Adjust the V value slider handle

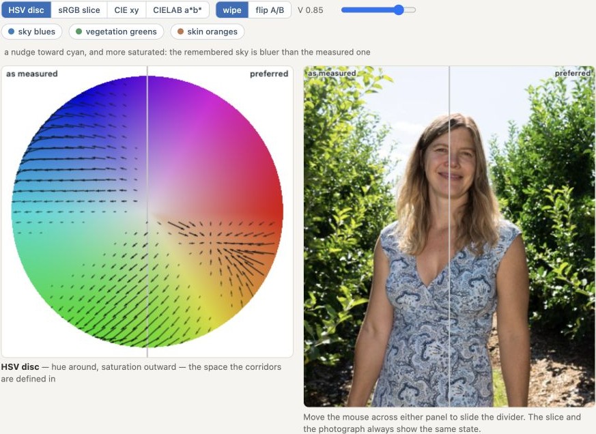[x=398, y=10]
